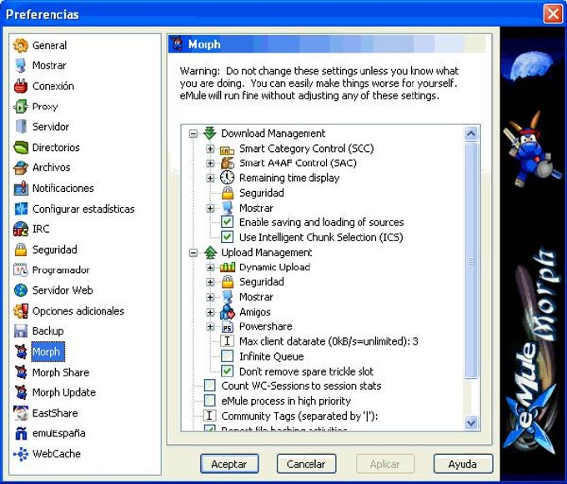Click the Servidor tower icon
The height and width of the screenshot is (484, 567).
[21, 127]
